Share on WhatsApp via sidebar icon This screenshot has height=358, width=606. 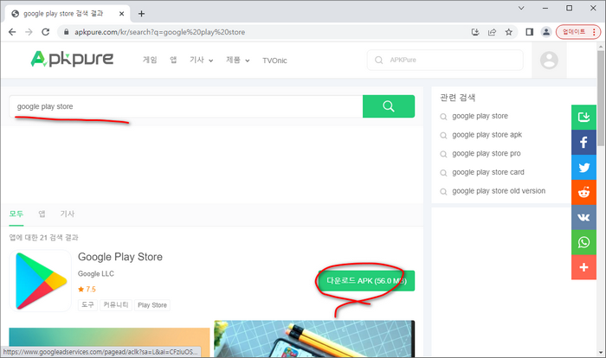(583, 242)
